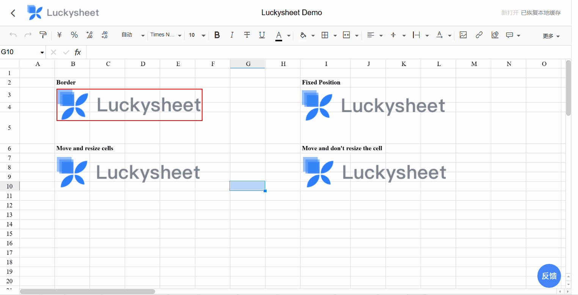Toggle strikethrough formatting
The image size is (578, 295).
[247, 35]
